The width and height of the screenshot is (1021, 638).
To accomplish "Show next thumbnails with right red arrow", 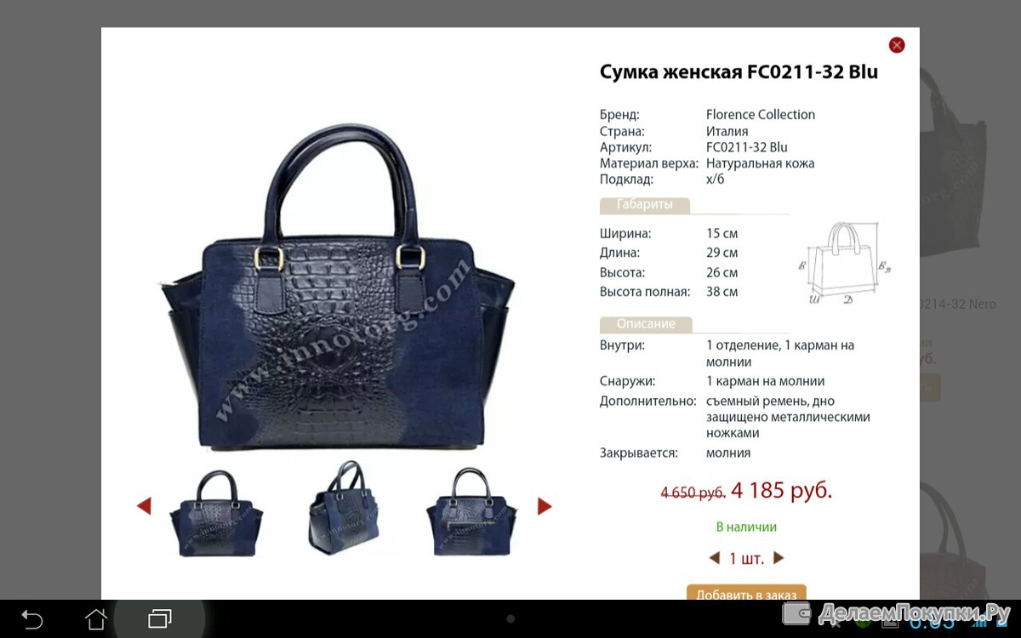I will 545,506.
